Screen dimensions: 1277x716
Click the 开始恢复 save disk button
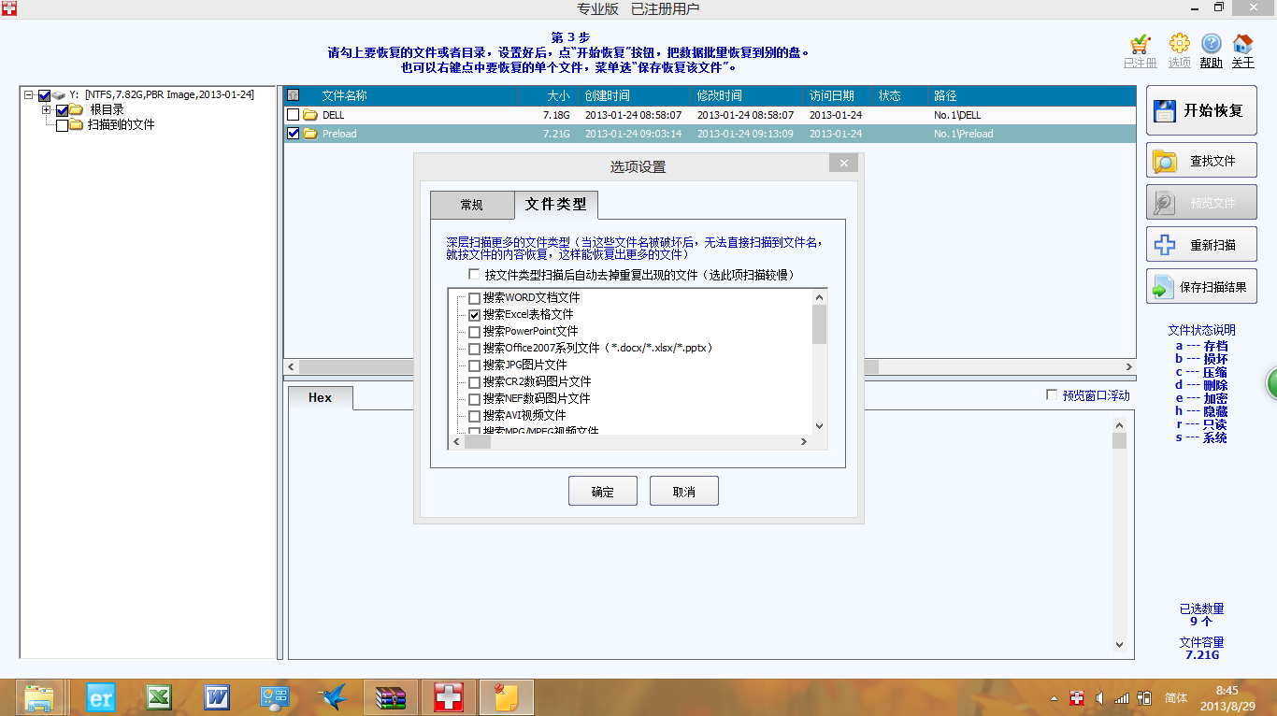pos(1201,110)
